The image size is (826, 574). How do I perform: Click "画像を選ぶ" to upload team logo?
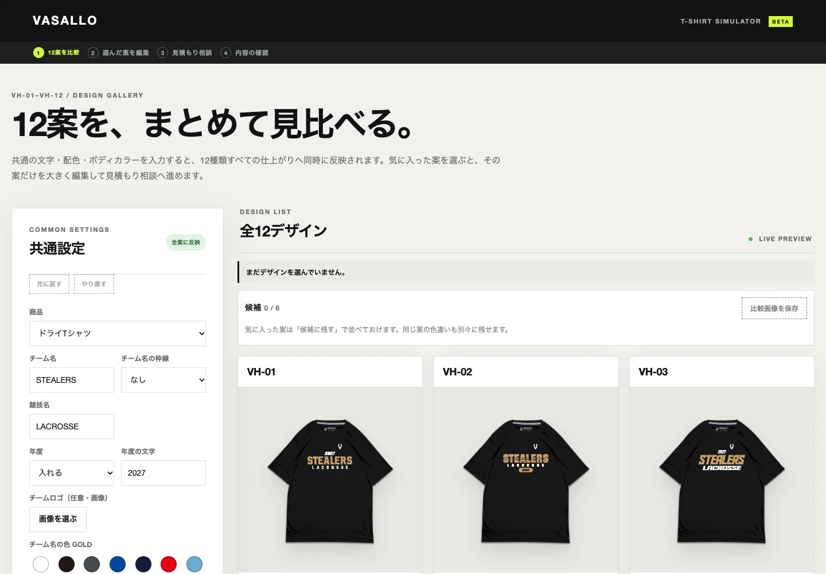tap(58, 519)
